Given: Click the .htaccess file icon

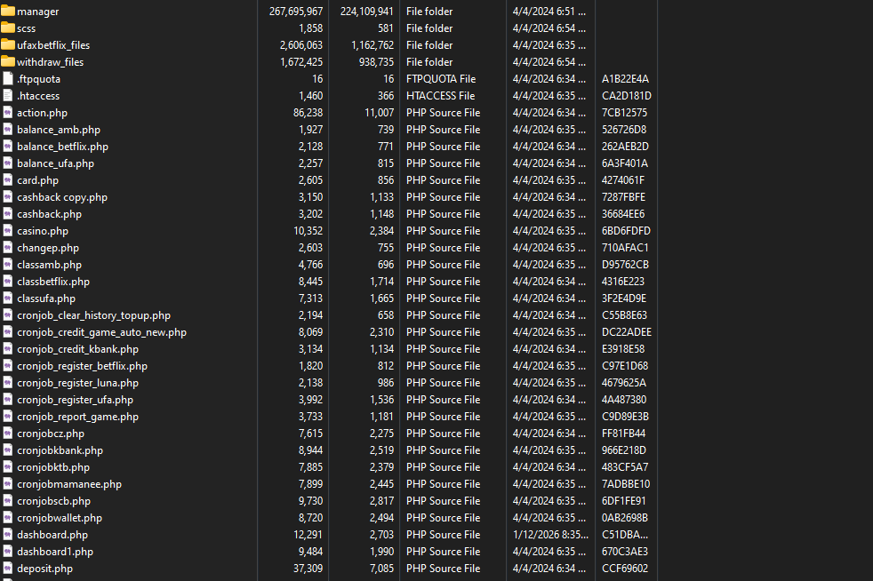Looking at the screenshot, I should pos(8,96).
